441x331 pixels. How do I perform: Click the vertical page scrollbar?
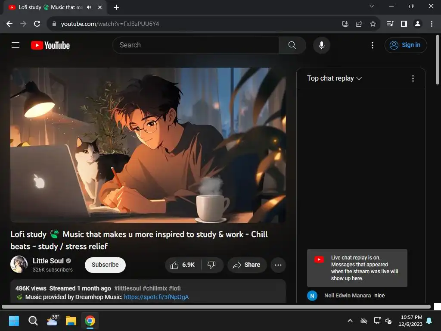coord(438,59)
